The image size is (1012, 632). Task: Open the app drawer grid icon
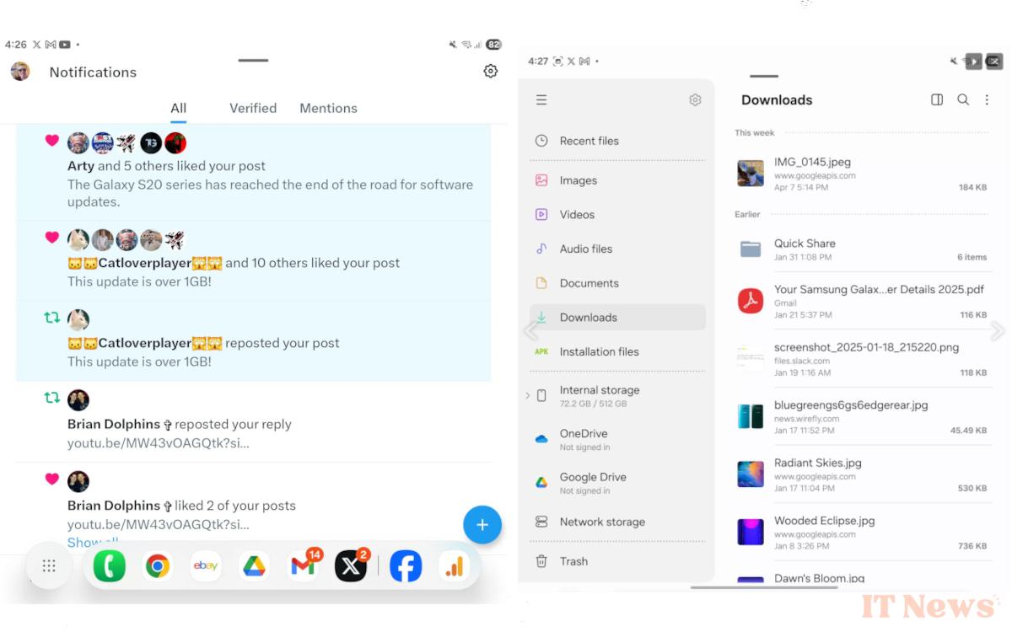click(49, 566)
